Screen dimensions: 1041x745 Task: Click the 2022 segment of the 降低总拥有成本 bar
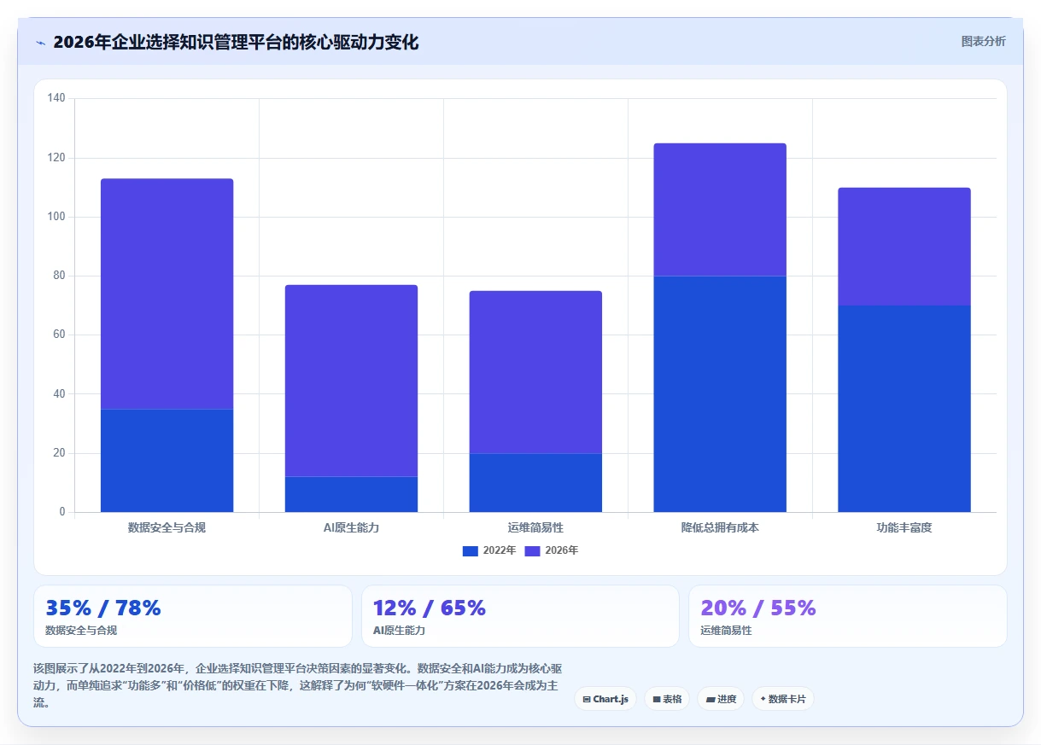click(x=720, y=394)
